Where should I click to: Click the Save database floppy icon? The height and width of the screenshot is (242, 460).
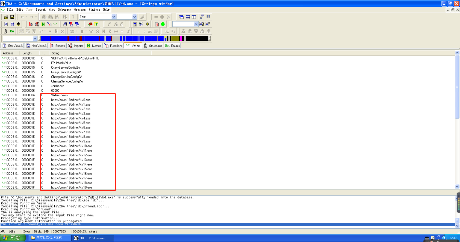point(12,17)
